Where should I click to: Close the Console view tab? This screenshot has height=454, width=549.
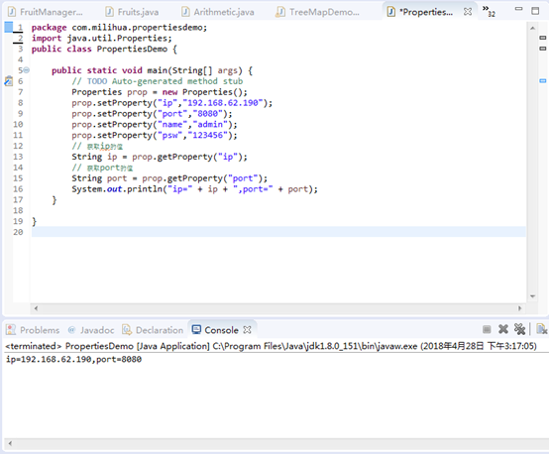coord(247,330)
